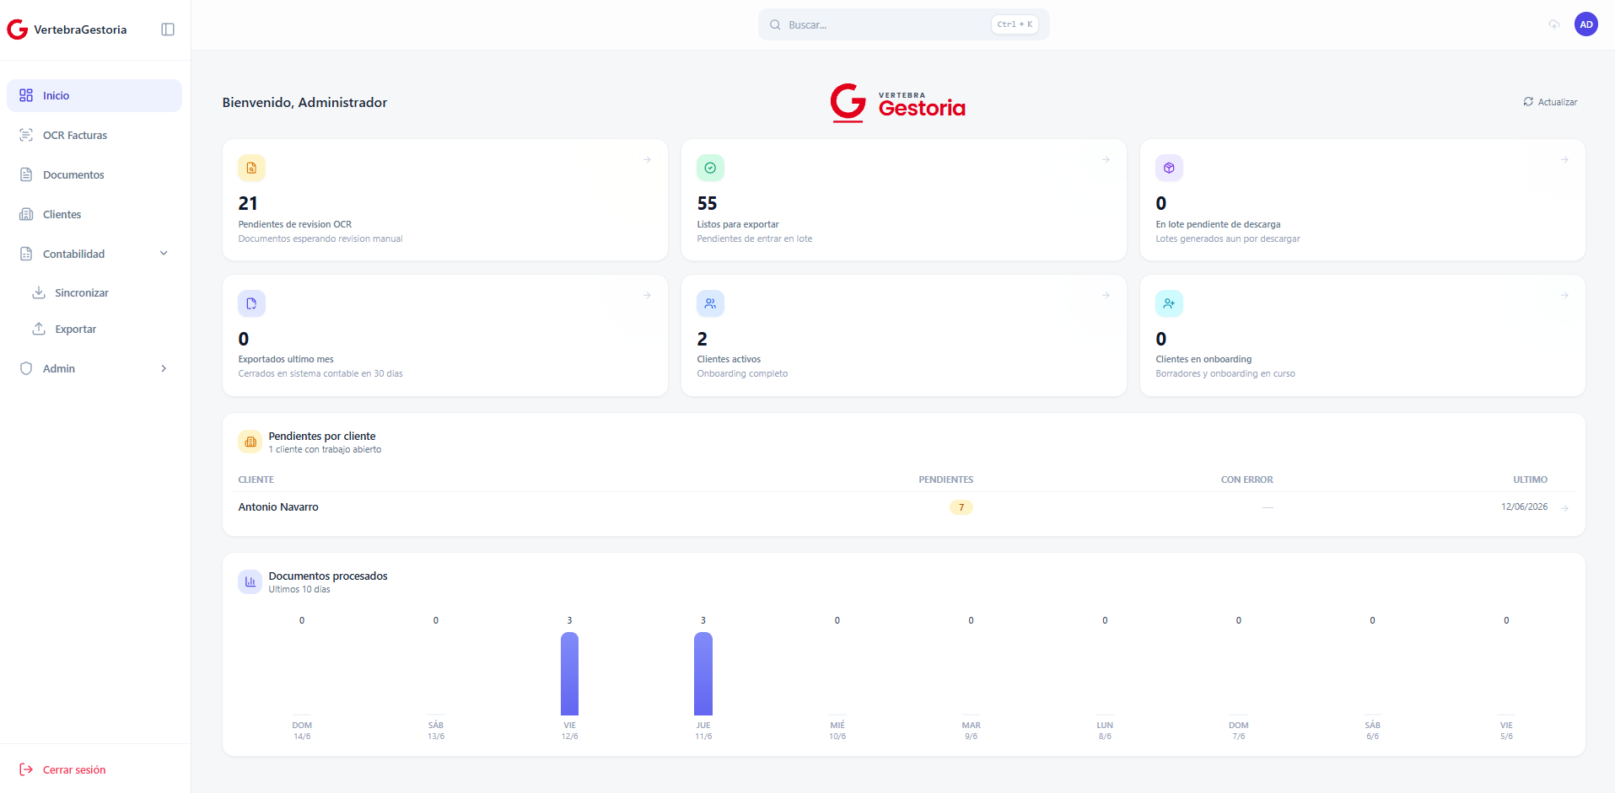The width and height of the screenshot is (1615, 793).
Task: Click the green check Listos para exportar icon
Action: 710,168
